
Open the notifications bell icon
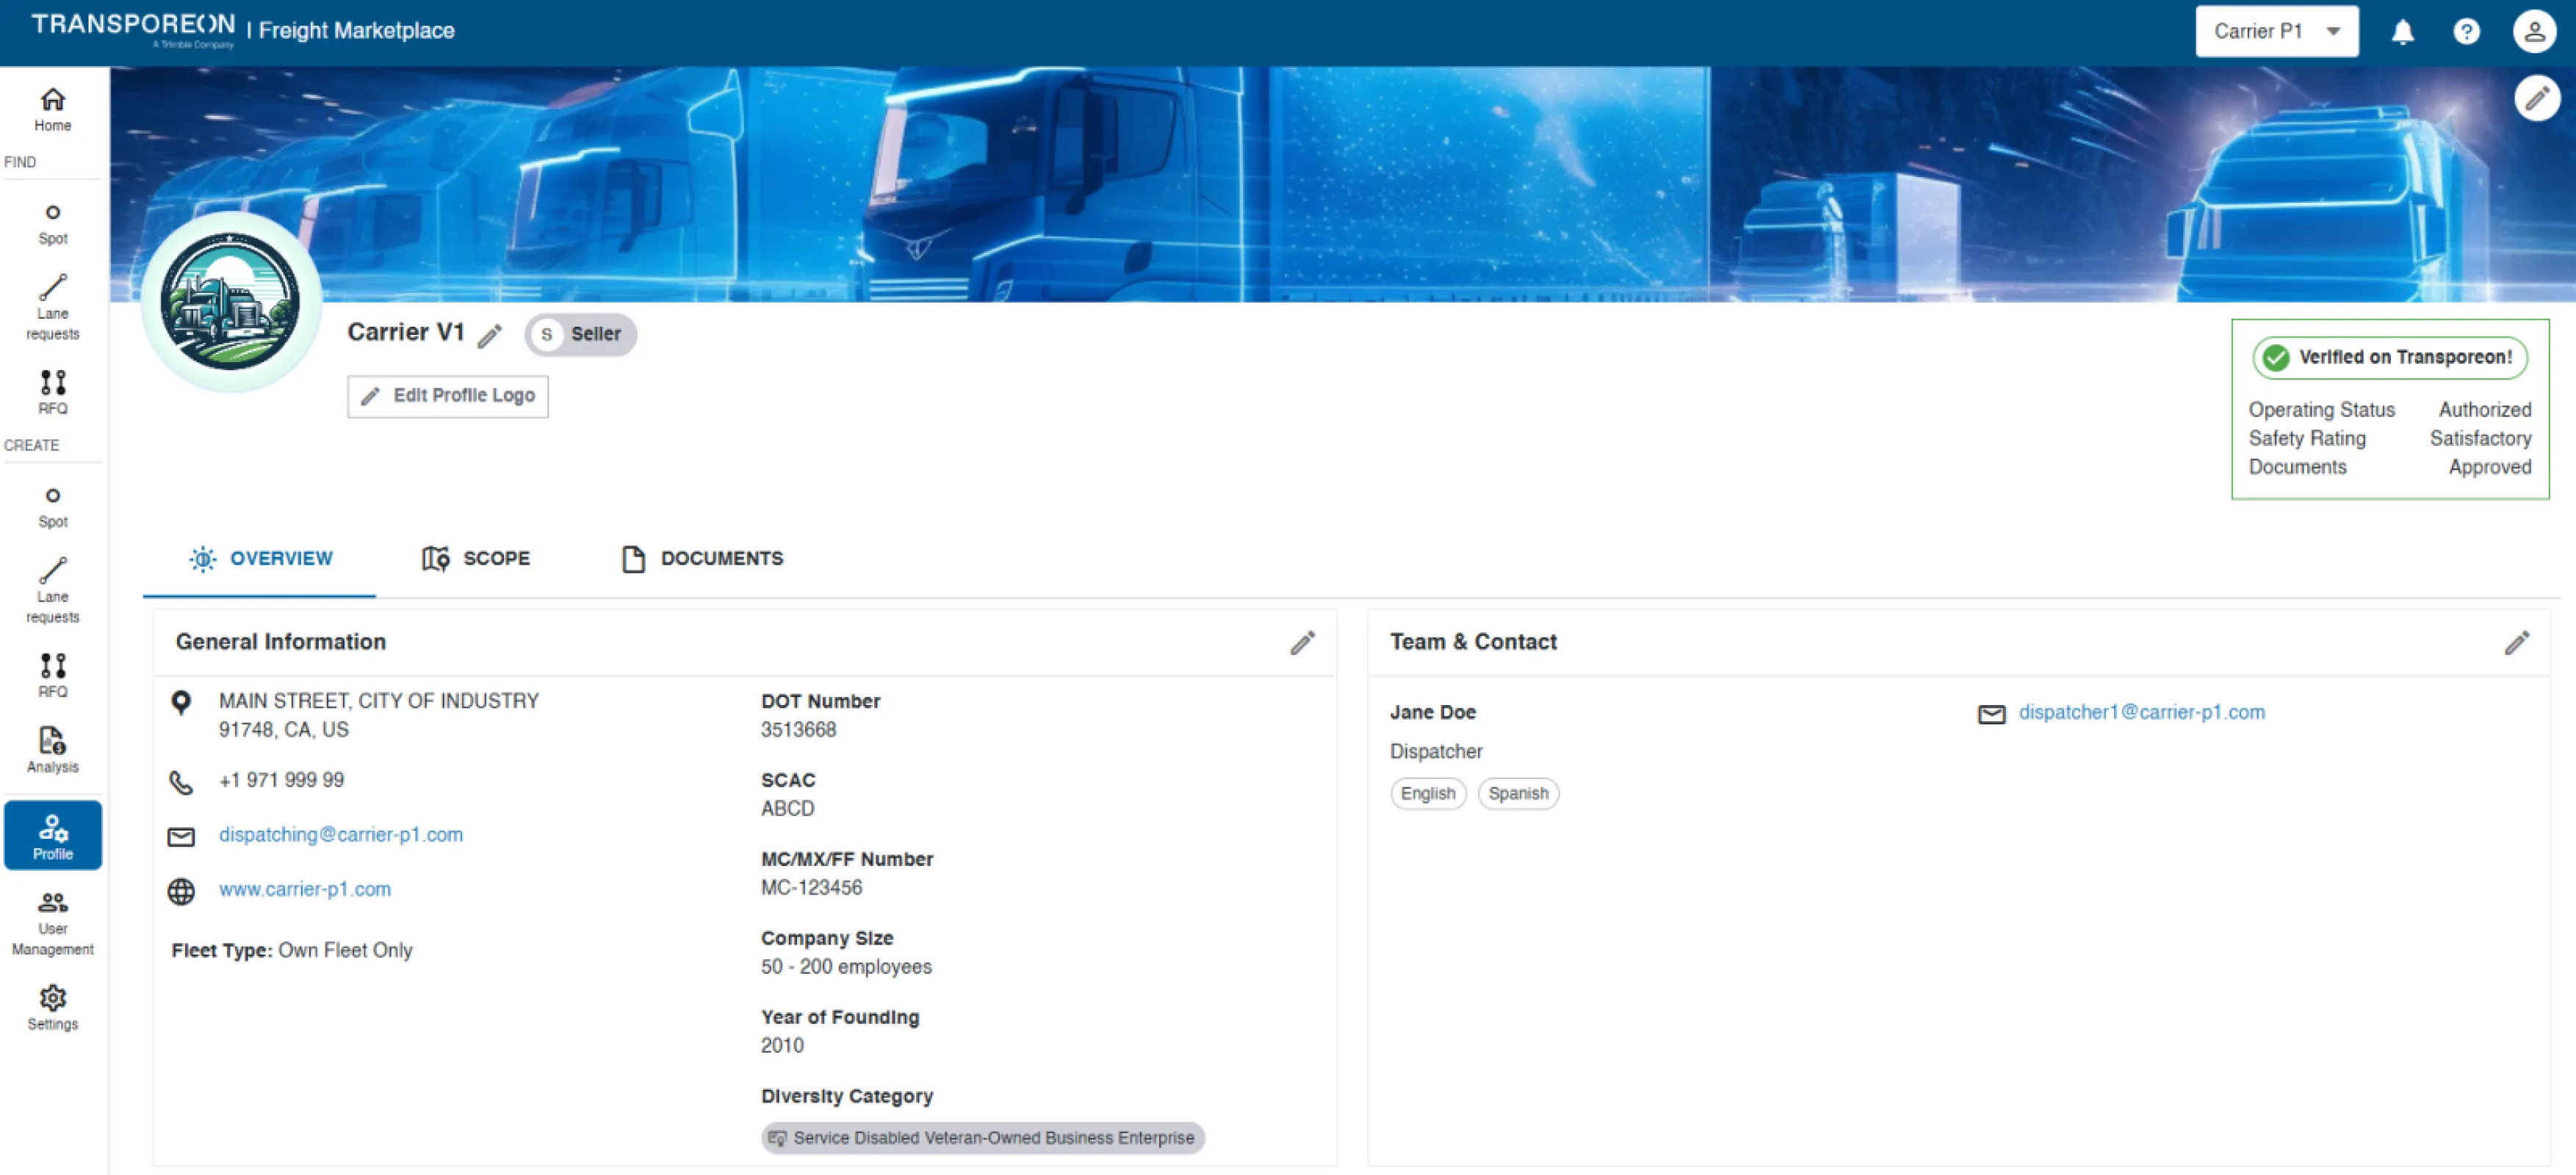pyautogui.click(x=2402, y=32)
